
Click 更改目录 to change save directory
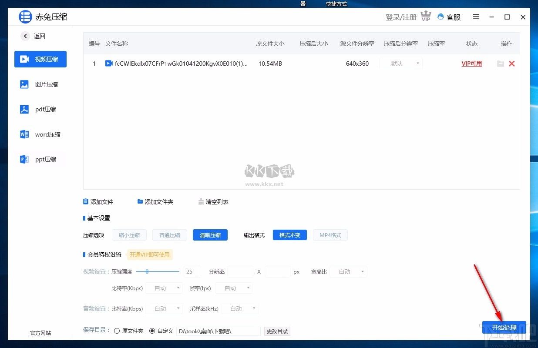[277, 331]
